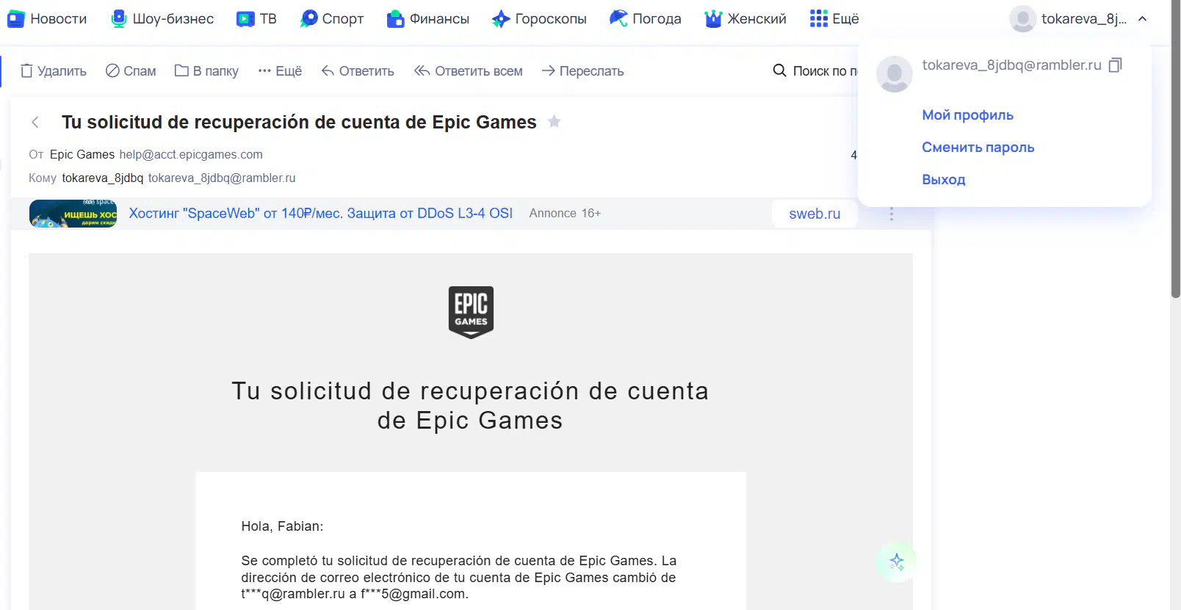Go to the Спорт section
The image size is (1181, 610).
[x=332, y=18]
